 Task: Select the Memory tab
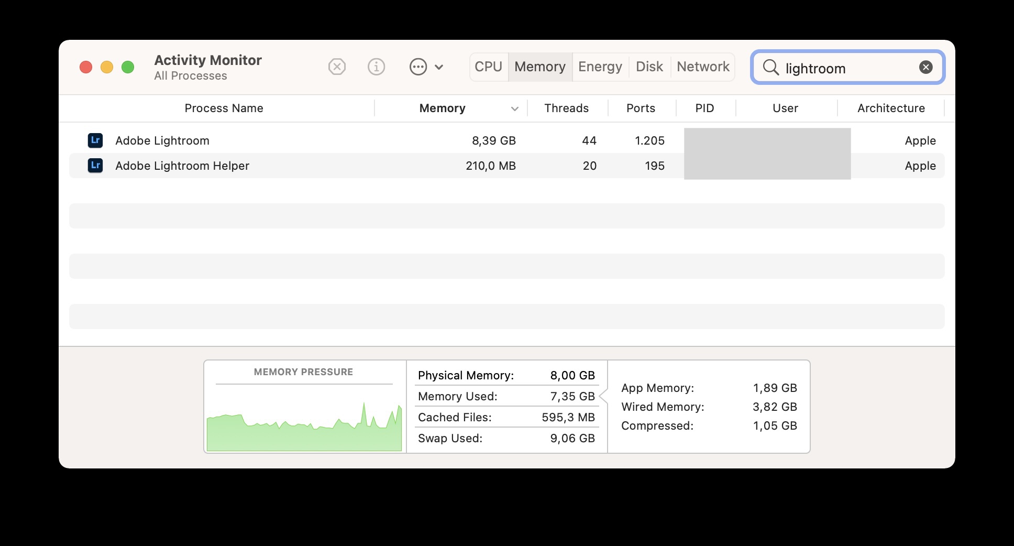pos(540,67)
